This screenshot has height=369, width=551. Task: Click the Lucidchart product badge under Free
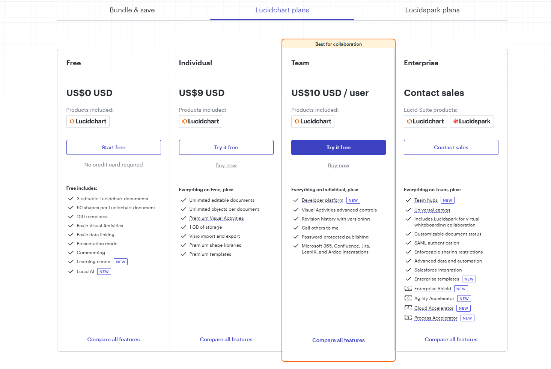[88, 121]
